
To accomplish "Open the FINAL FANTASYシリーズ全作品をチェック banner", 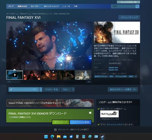I will point(50,103).
